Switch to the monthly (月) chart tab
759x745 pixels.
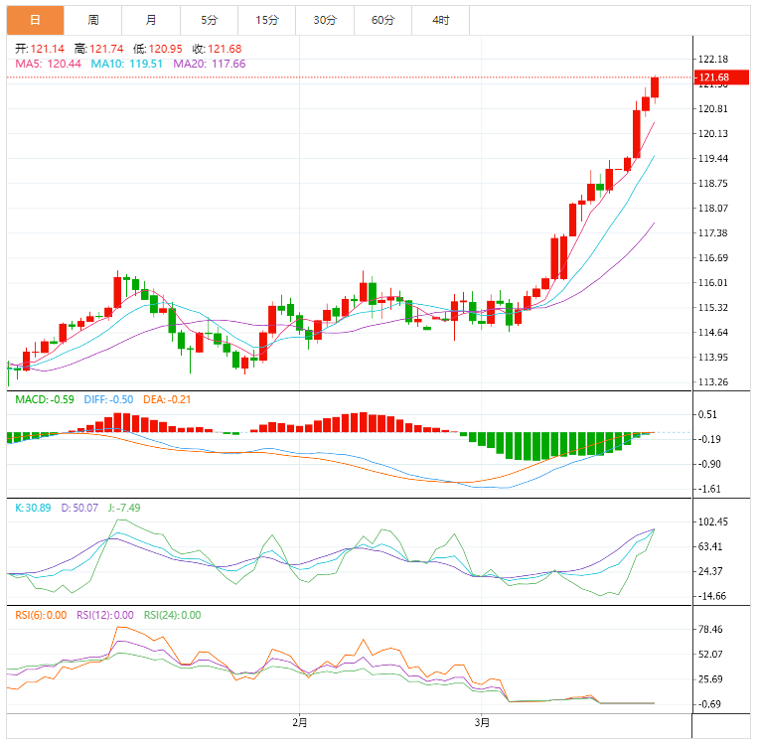pyautogui.click(x=151, y=20)
